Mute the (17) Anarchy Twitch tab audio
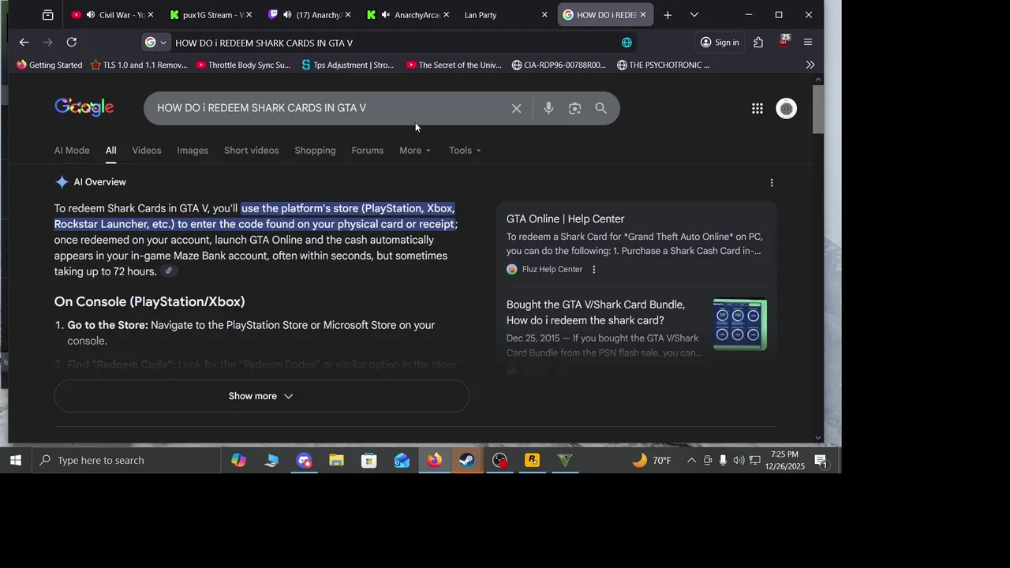 288,15
